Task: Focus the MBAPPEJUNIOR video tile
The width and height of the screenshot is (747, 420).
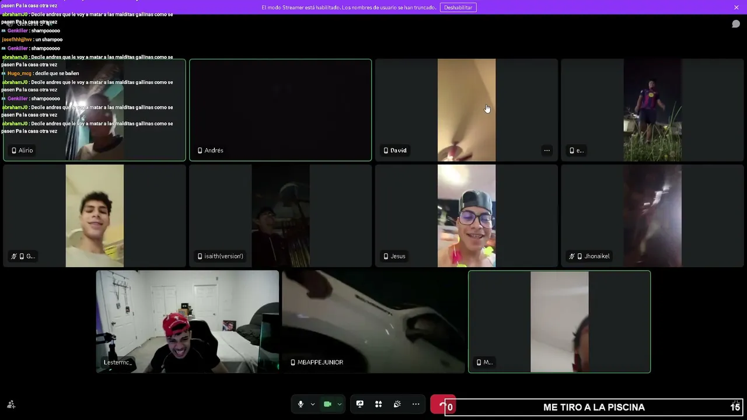Action: tap(373, 321)
